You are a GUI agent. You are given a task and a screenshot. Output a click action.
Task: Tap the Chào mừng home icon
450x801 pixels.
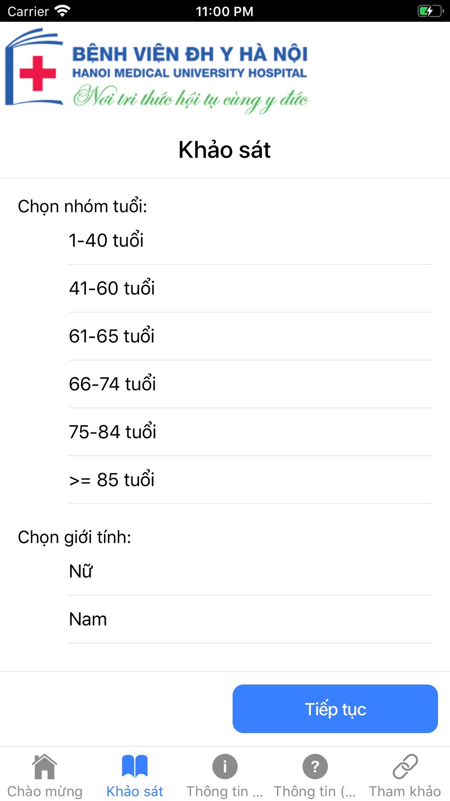pyautogui.click(x=45, y=766)
